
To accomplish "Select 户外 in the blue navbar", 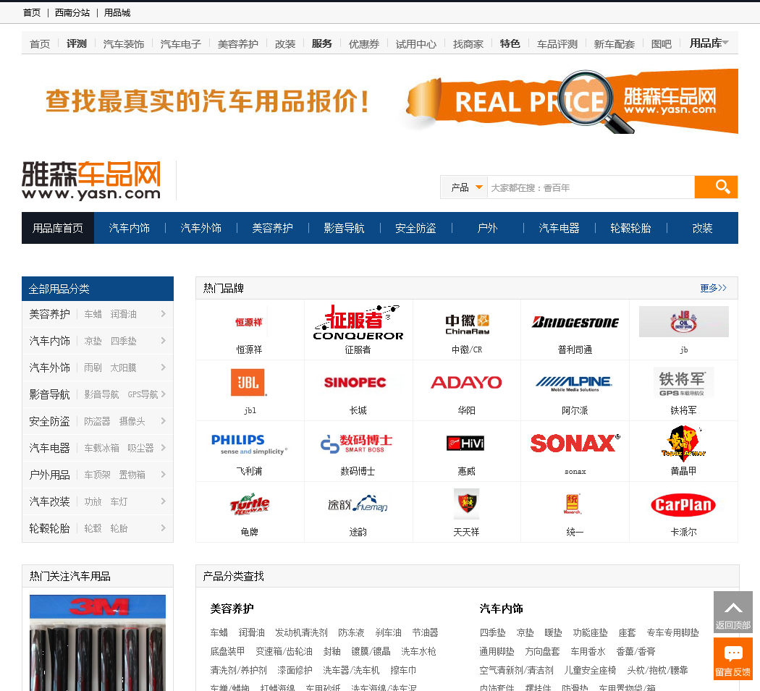I will 488,228.
